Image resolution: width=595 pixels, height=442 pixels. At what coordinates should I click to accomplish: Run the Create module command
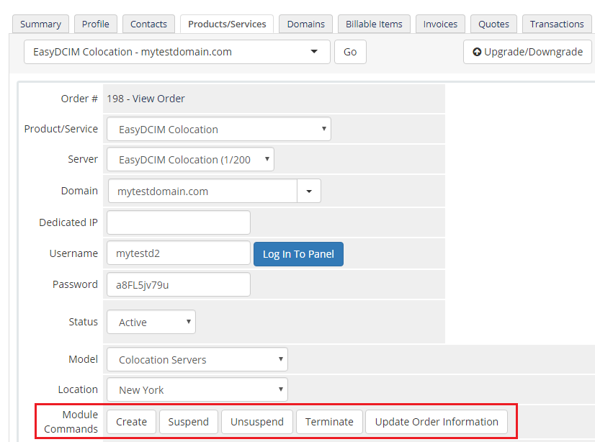point(131,422)
